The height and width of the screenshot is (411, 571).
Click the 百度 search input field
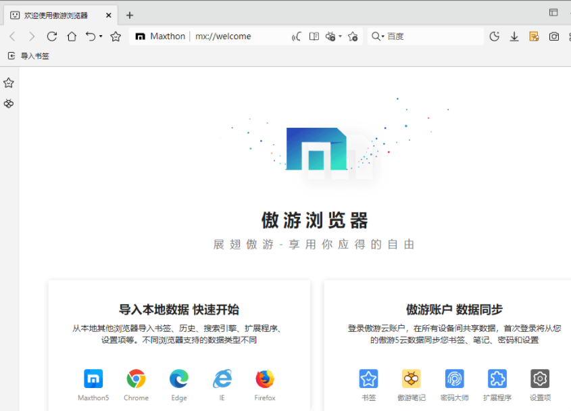pyautogui.click(x=432, y=37)
